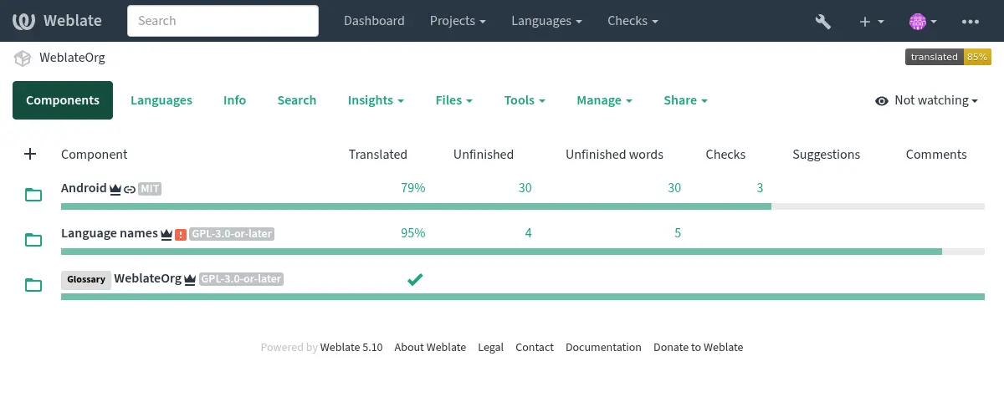Image resolution: width=1004 pixels, height=397 pixels.
Task: Open the Documentation footer link
Action: [x=603, y=347]
